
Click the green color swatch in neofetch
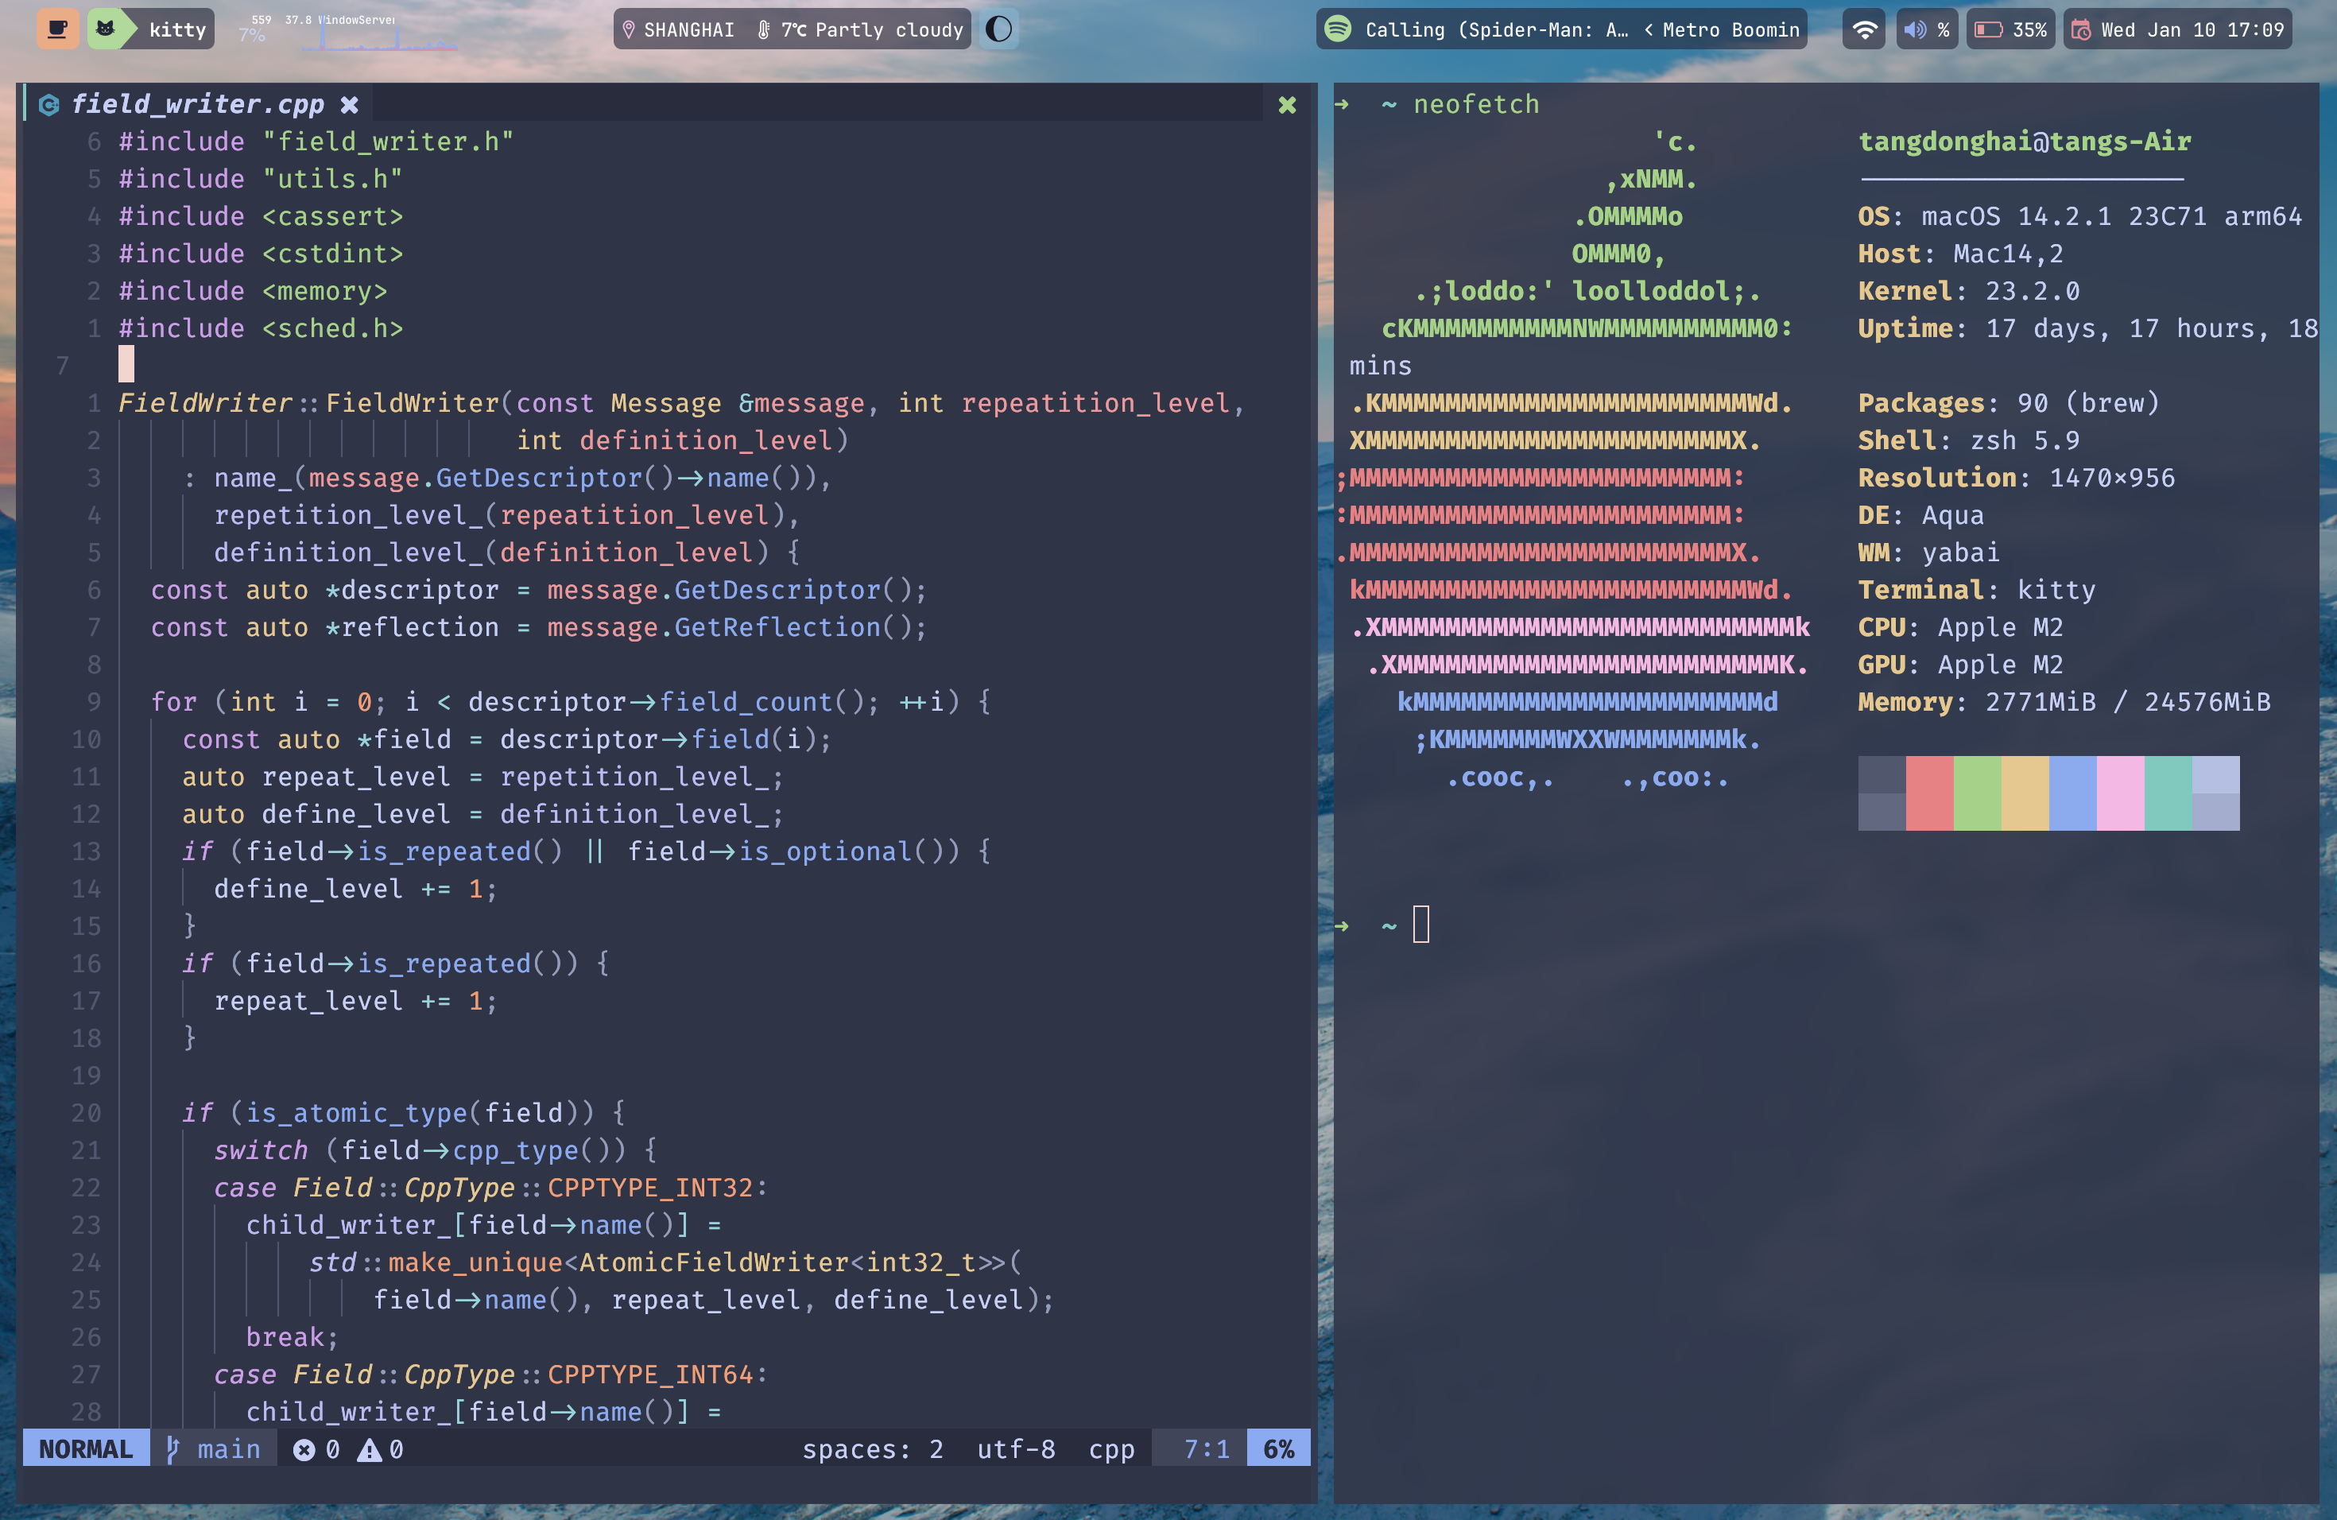(1978, 793)
